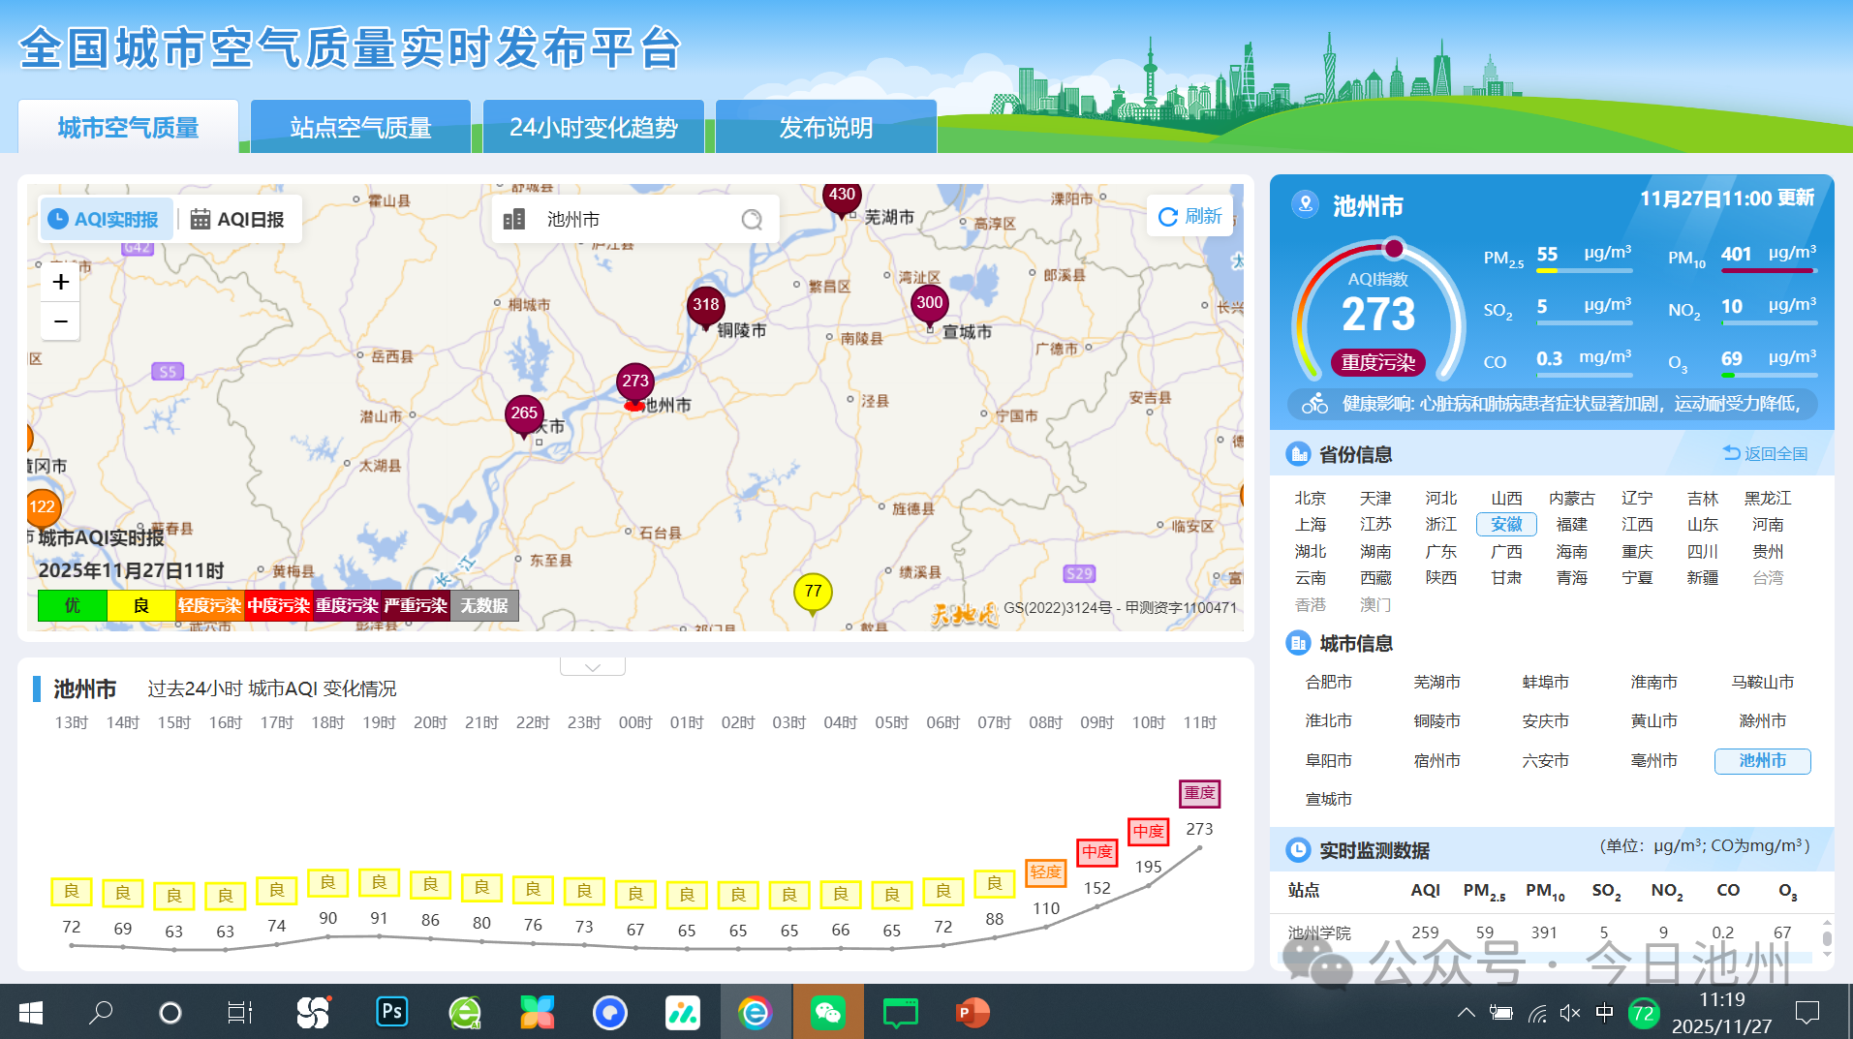Select 江苏 in the province list
The width and height of the screenshot is (1853, 1039).
tap(1375, 524)
